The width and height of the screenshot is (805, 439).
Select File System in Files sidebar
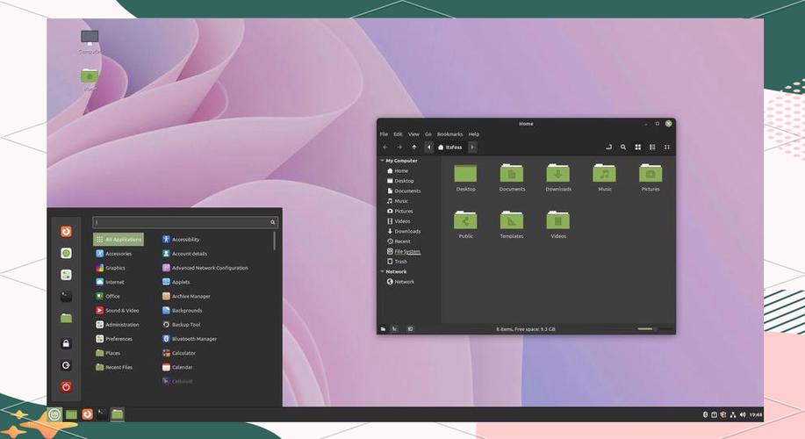pos(404,252)
